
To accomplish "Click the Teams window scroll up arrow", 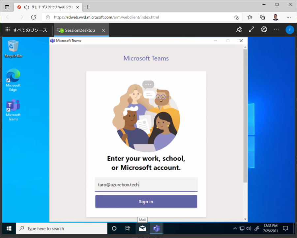I will [x=245, y=47].
